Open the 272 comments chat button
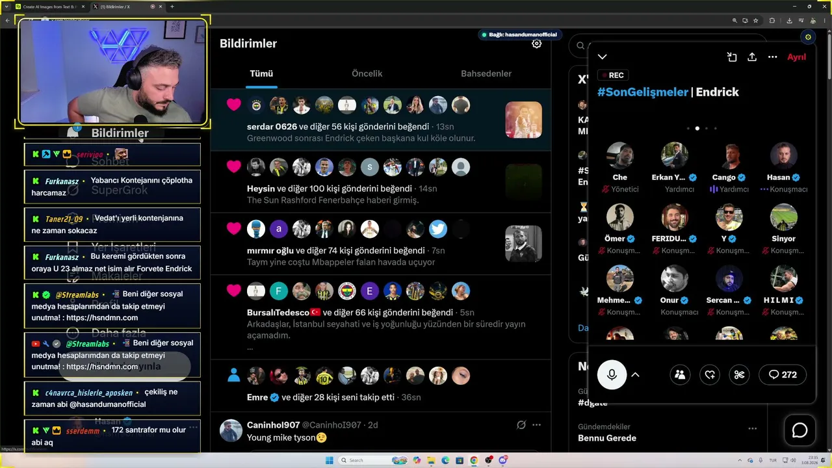The image size is (832, 468). pyautogui.click(x=783, y=374)
